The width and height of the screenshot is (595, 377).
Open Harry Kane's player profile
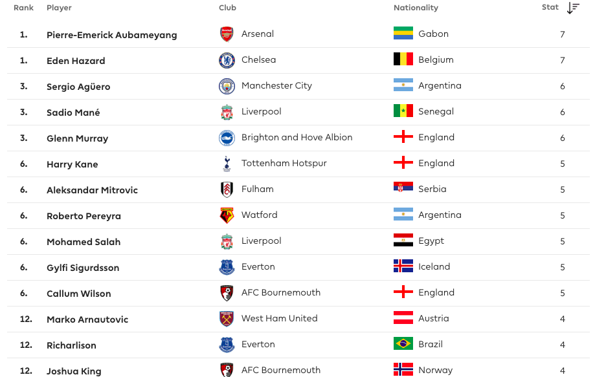coord(73,164)
